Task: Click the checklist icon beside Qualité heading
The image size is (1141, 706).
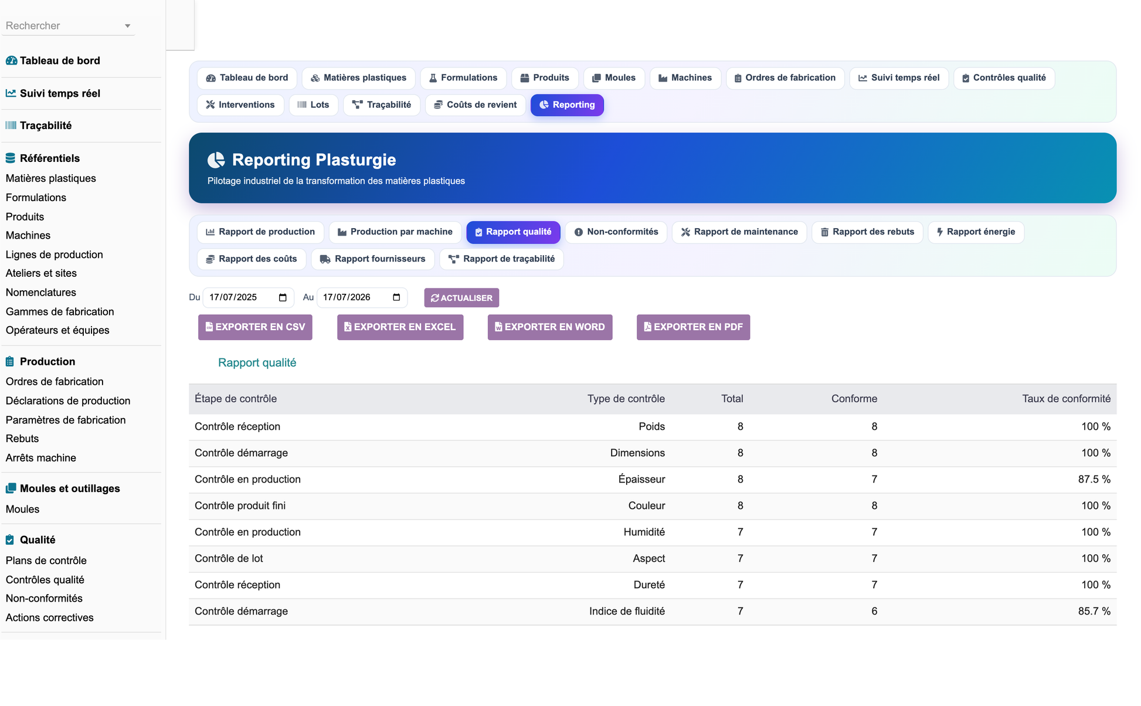Action: (x=10, y=540)
